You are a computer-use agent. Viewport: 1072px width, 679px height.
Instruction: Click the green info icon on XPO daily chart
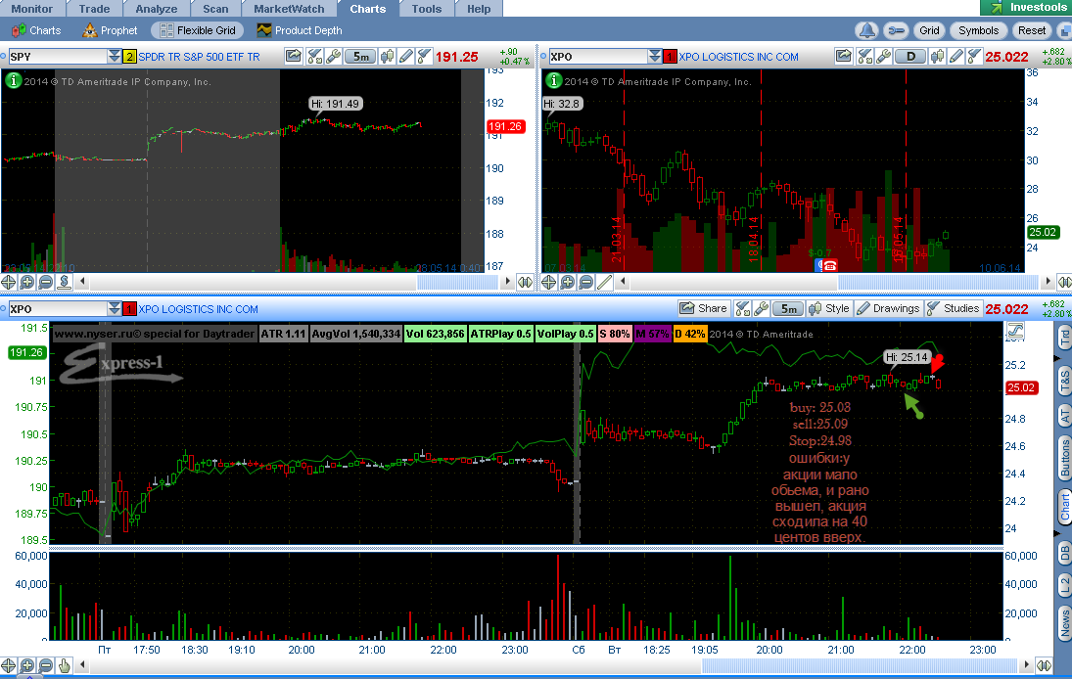[553, 80]
